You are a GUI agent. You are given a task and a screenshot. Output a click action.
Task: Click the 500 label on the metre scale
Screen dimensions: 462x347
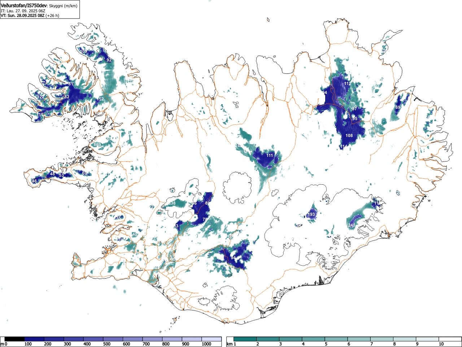pyautogui.click(x=106, y=344)
